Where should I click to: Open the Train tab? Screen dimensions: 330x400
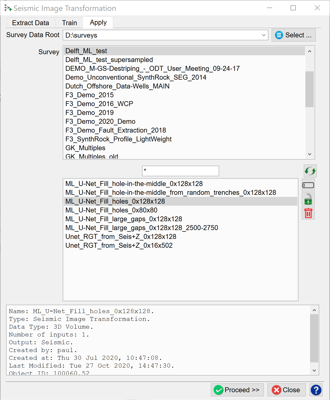[x=69, y=23]
